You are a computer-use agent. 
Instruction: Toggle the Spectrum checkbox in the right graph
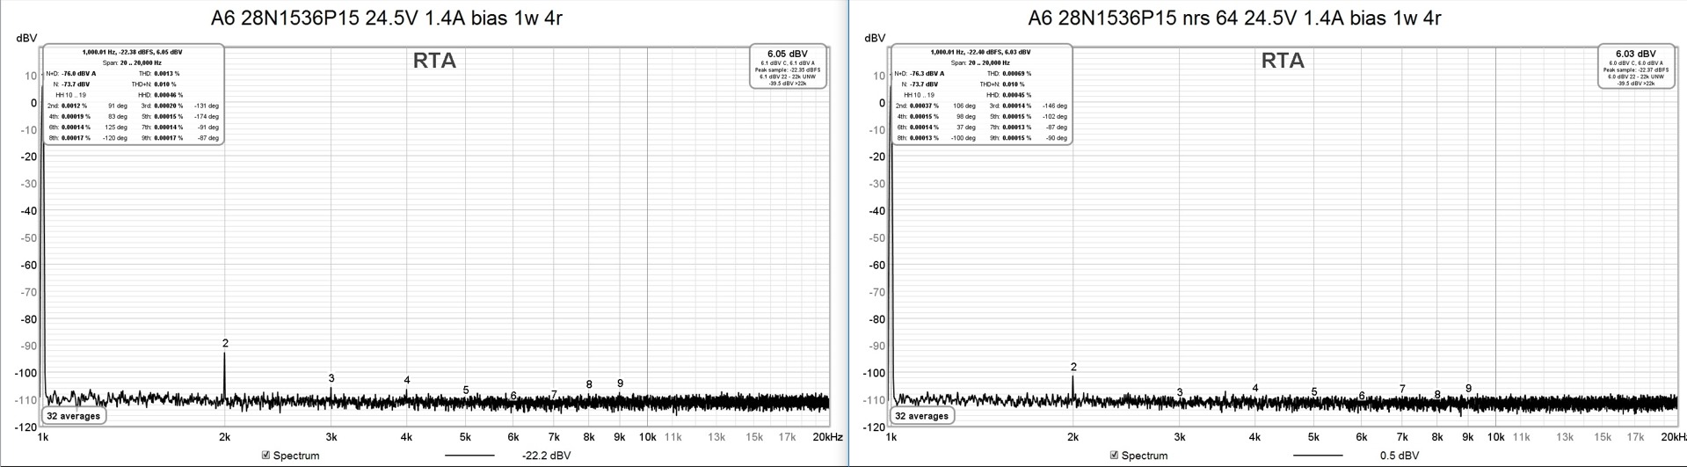coord(1115,456)
